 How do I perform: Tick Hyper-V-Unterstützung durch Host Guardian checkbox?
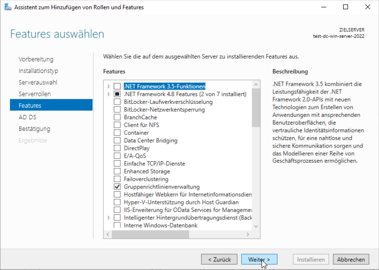[117, 202]
